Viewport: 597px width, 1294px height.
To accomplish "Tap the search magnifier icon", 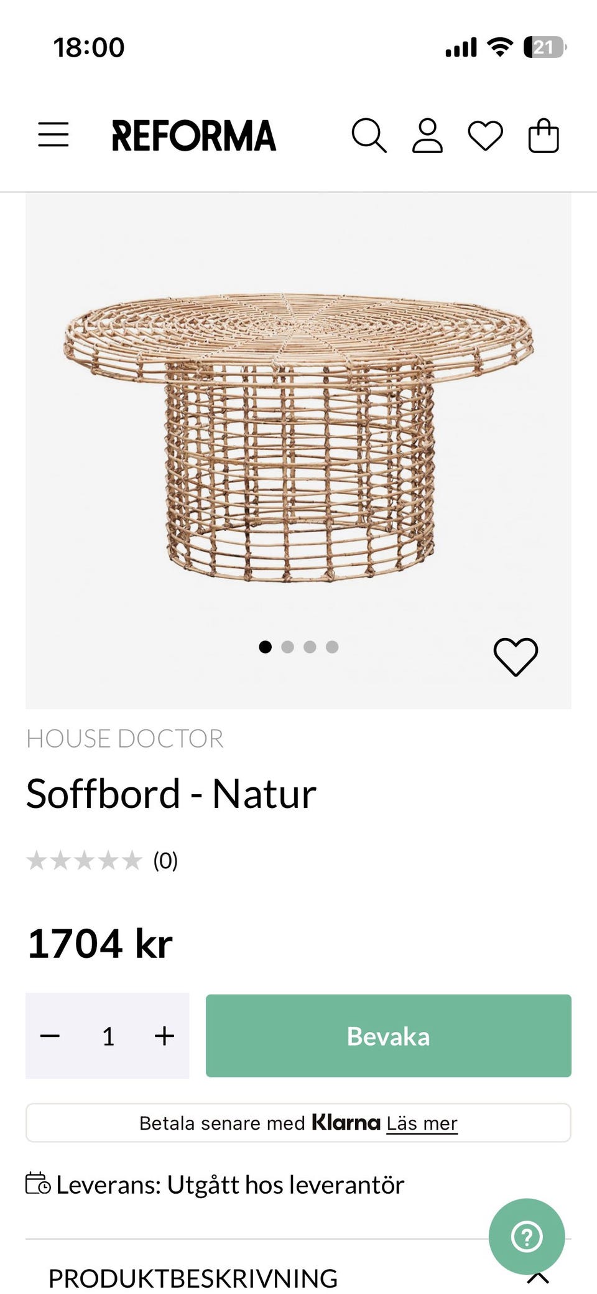I will coord(369,135).
